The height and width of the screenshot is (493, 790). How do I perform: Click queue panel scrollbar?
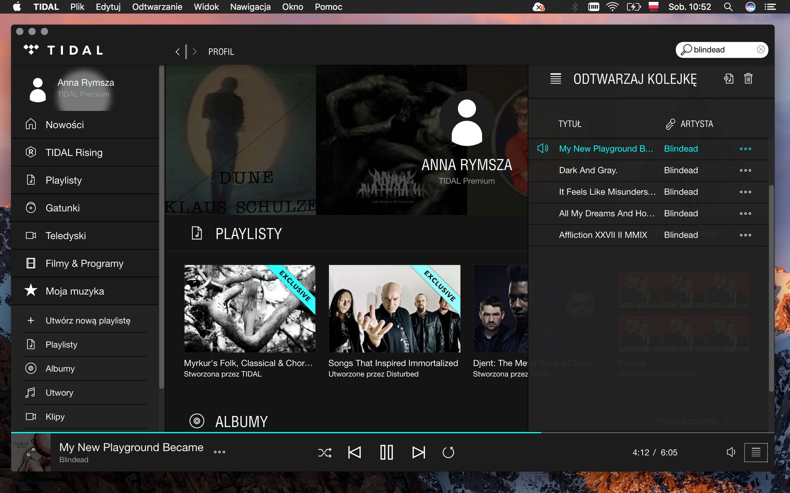(x=771, y=288)
